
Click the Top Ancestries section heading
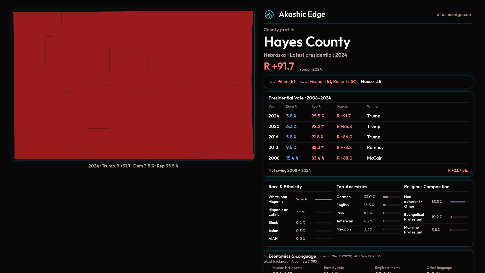352,187
